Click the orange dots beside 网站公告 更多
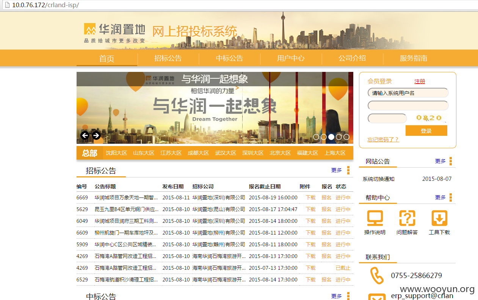478x300 pixels. [451, 162]
